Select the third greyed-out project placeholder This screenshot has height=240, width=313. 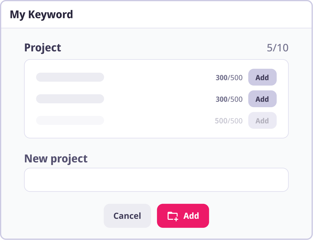(x=70, y=121)
